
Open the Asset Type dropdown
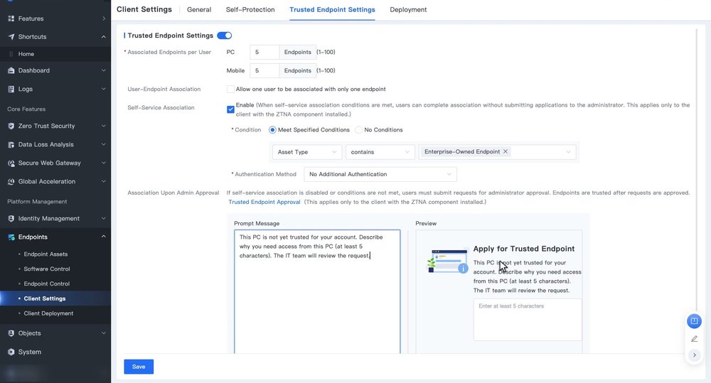(x=307, y=152)
